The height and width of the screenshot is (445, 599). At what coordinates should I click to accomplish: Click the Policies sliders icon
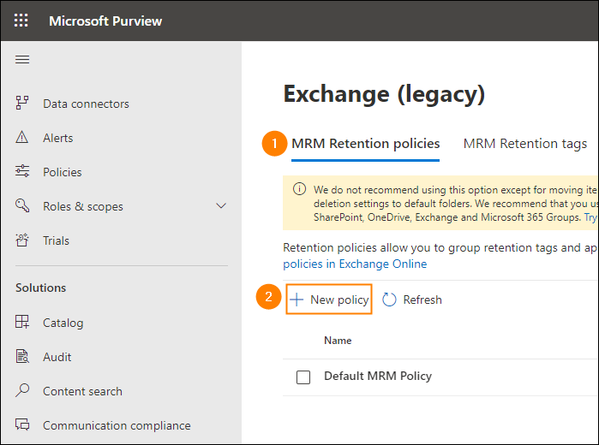click(22, 171)
